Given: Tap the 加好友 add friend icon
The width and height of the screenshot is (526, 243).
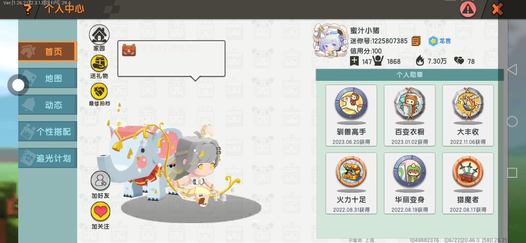Looking at the screenshot, I should (x=100, y=181).
